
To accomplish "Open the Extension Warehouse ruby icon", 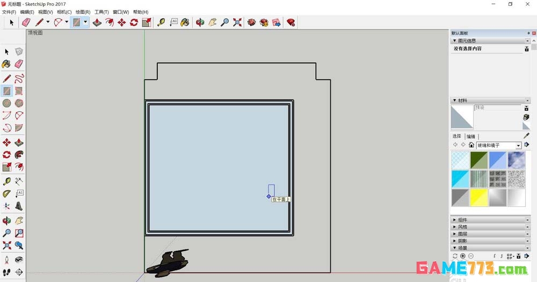I will point(291,23).
